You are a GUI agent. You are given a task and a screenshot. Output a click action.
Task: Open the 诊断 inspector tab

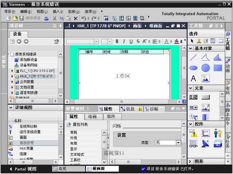tap(154, 109)
